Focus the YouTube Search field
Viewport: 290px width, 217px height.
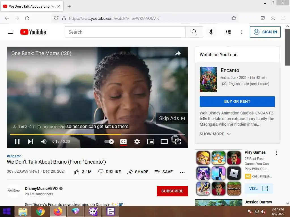point(125,32)
